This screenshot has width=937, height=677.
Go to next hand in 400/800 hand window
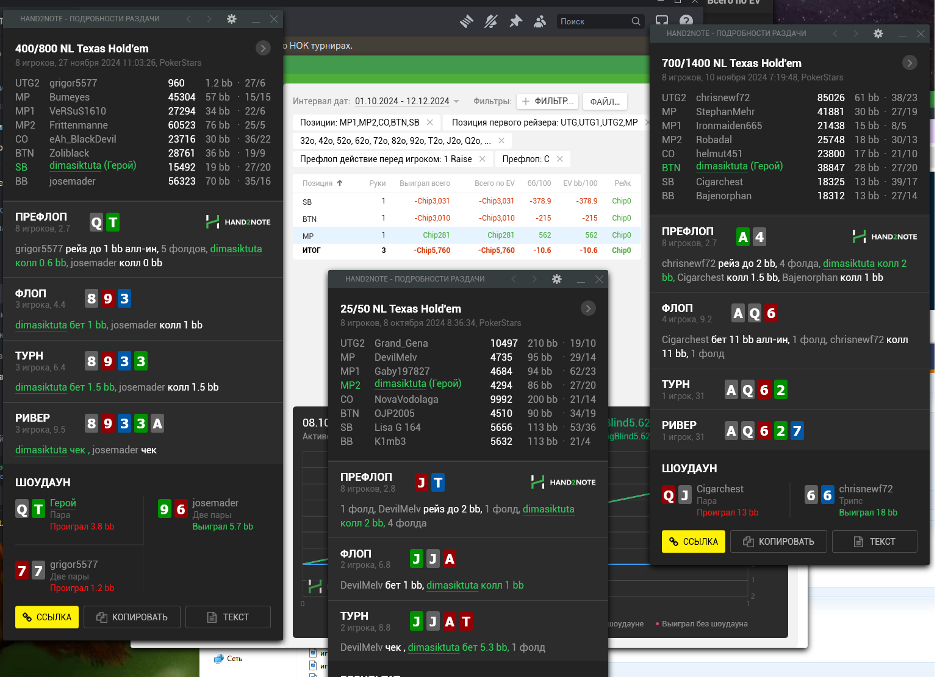point(209,19)
